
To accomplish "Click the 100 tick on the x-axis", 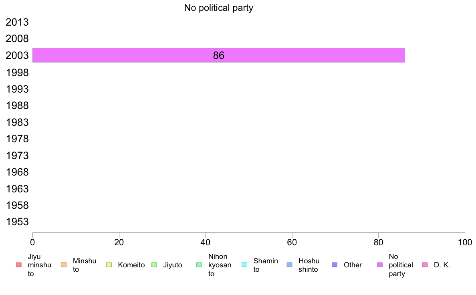I will pos(465,242).
